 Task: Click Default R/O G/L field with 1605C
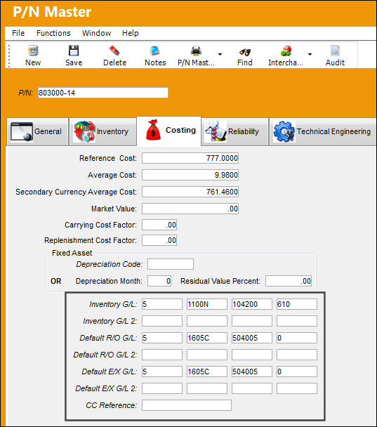[x=207, y=338]
